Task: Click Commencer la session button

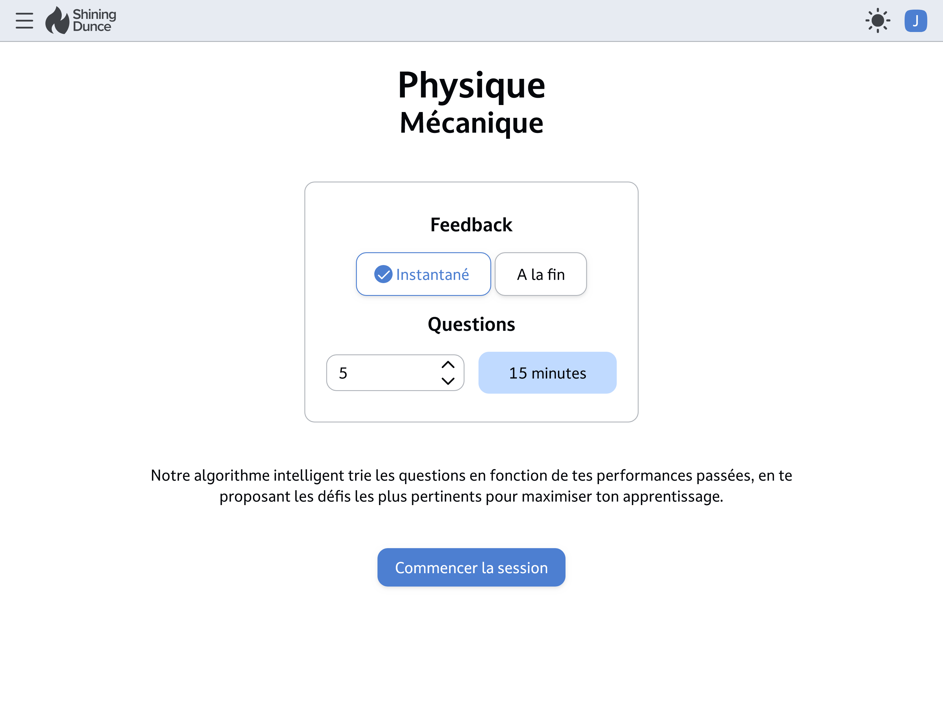Action: pyautogui.click(x=472, y=567)
